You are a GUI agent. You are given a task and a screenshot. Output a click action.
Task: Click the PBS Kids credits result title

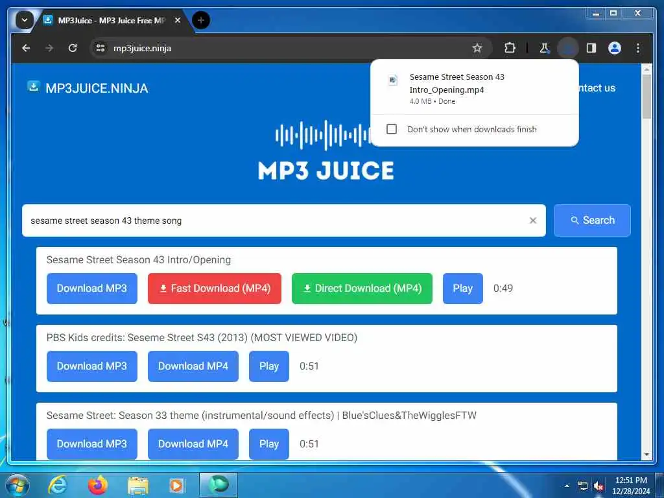point(202,337)
